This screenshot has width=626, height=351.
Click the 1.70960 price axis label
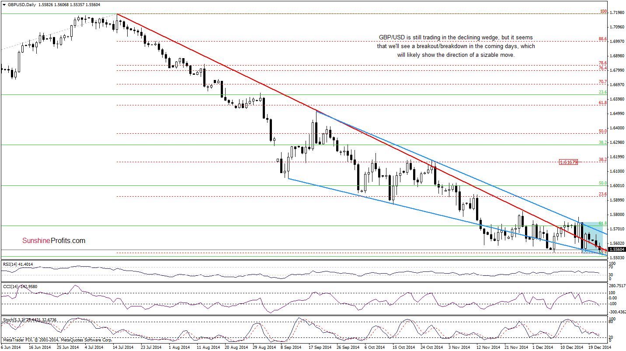[x=616, y=27]
